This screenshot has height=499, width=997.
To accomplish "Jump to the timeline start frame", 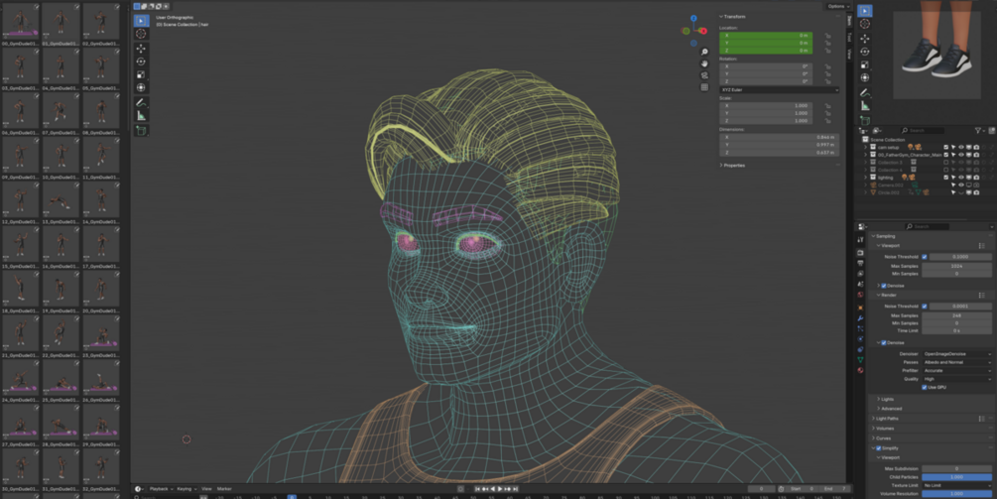I will tap(477, 489).
